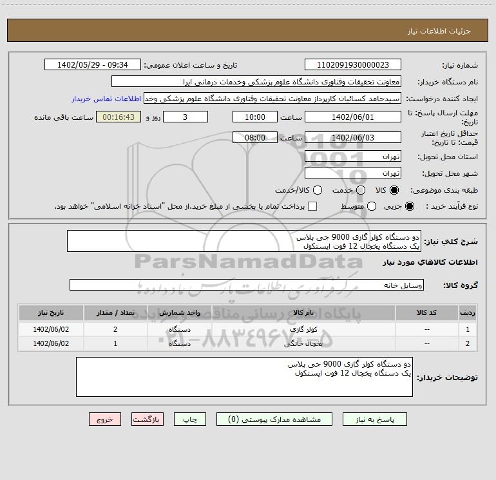Screen dimensions: 496x480
Task: Click unit 'دستگاه' in یخچال خانگی row
Action: [179, 343]
